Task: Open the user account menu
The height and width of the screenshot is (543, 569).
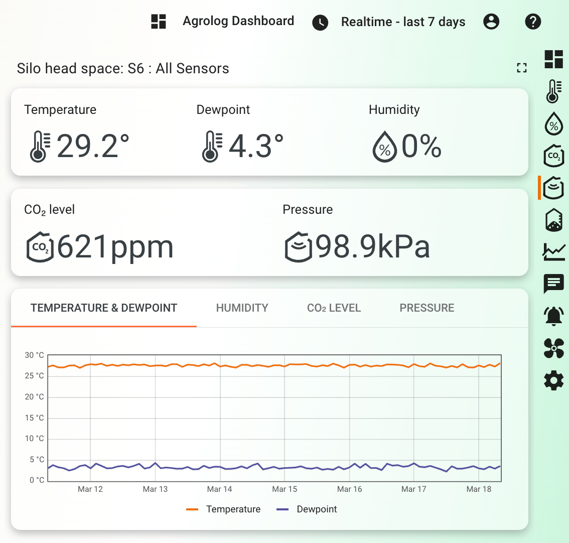Action: (x=491, y=22)
